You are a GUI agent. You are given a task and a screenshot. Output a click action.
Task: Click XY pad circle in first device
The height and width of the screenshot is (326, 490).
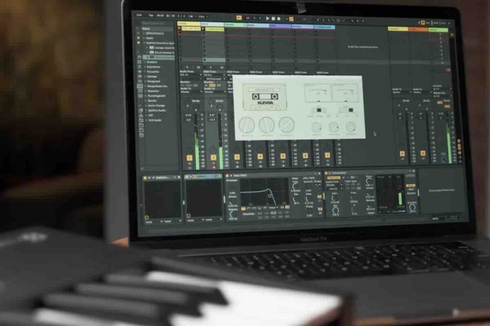click(x=146, y=217)
